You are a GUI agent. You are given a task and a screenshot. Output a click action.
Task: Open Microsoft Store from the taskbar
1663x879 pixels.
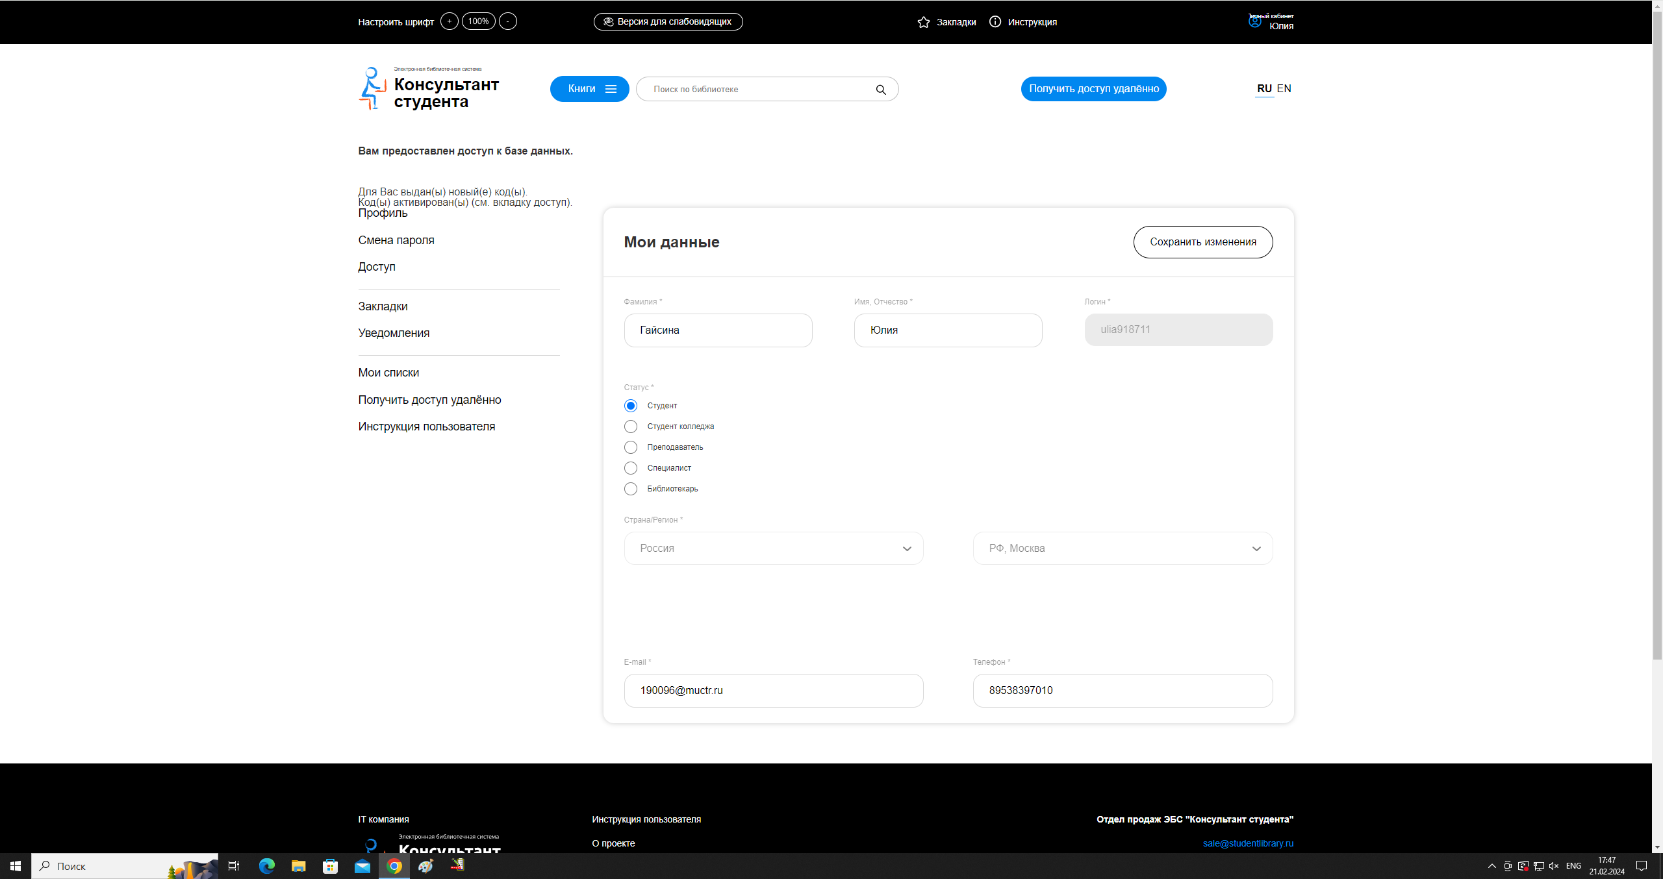pyautogui.click(x=330, y=866)
